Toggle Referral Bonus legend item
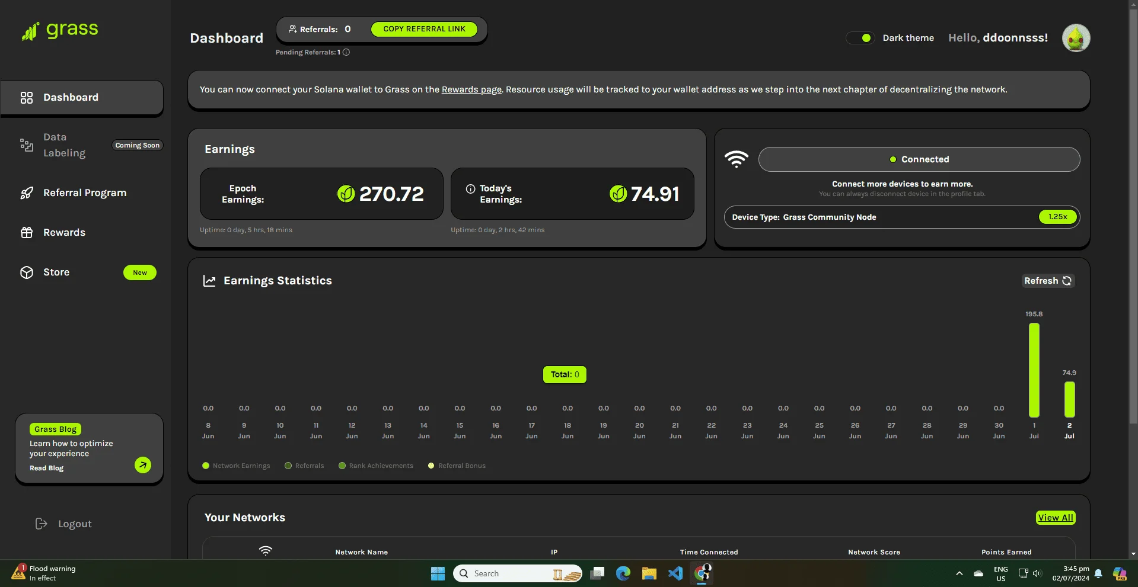 pyautogui.click(x=457, y=466)
